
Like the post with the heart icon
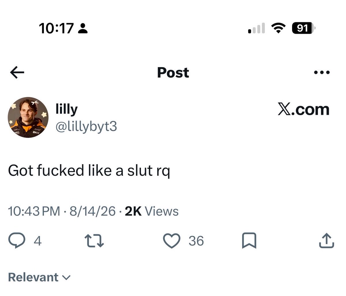click(172, 241)
